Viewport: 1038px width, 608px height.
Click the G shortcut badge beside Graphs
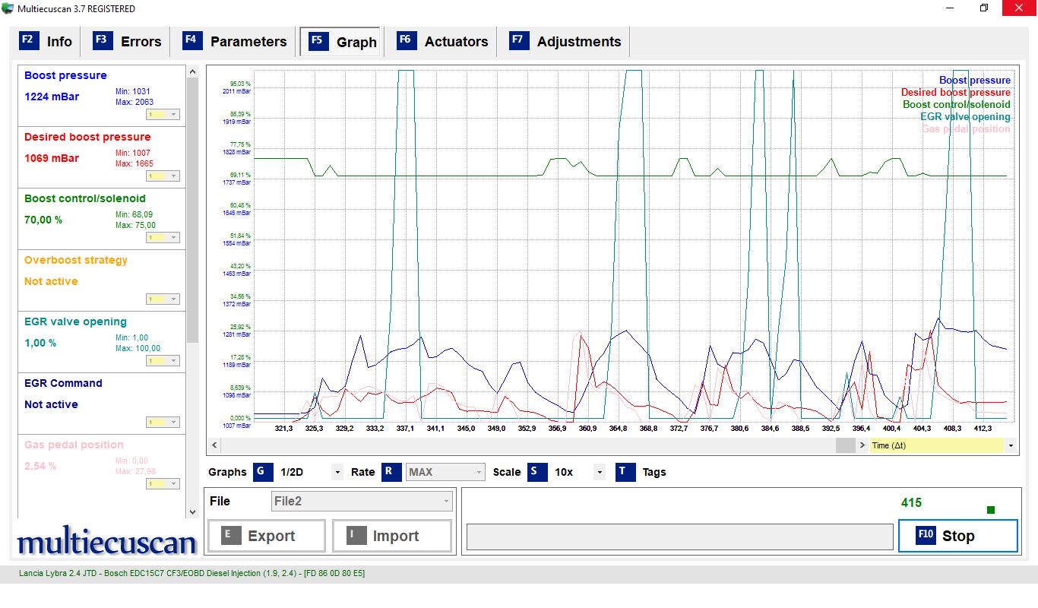point(264,472)
